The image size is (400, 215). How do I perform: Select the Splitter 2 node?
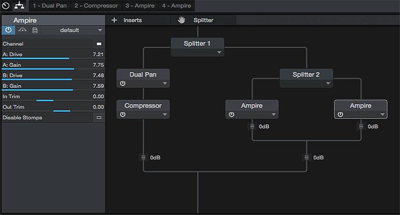[306, 78]
